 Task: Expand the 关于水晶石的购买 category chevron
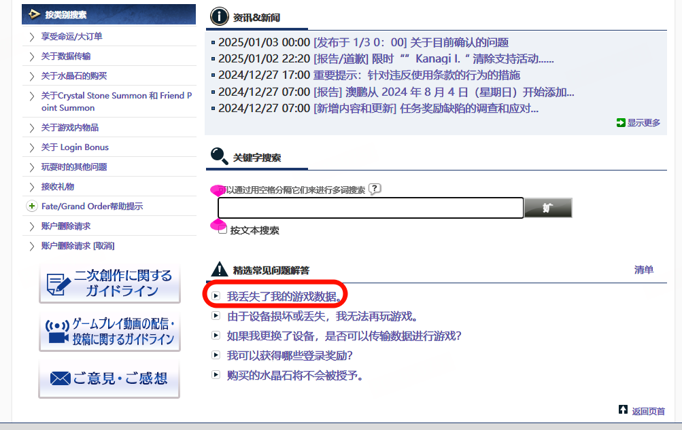[32, 77]
